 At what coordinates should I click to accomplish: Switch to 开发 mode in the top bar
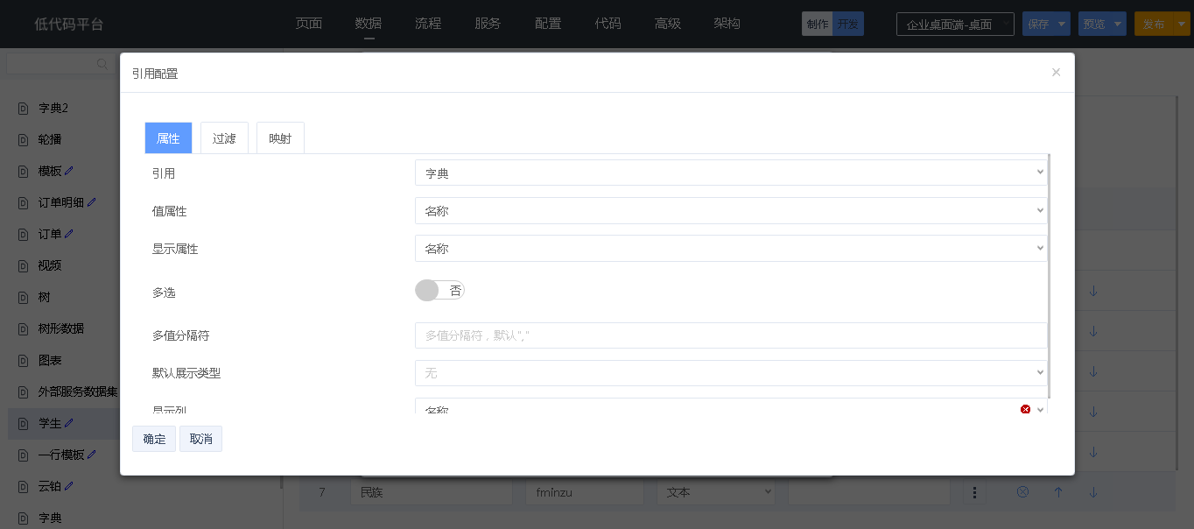click(847, 25)
